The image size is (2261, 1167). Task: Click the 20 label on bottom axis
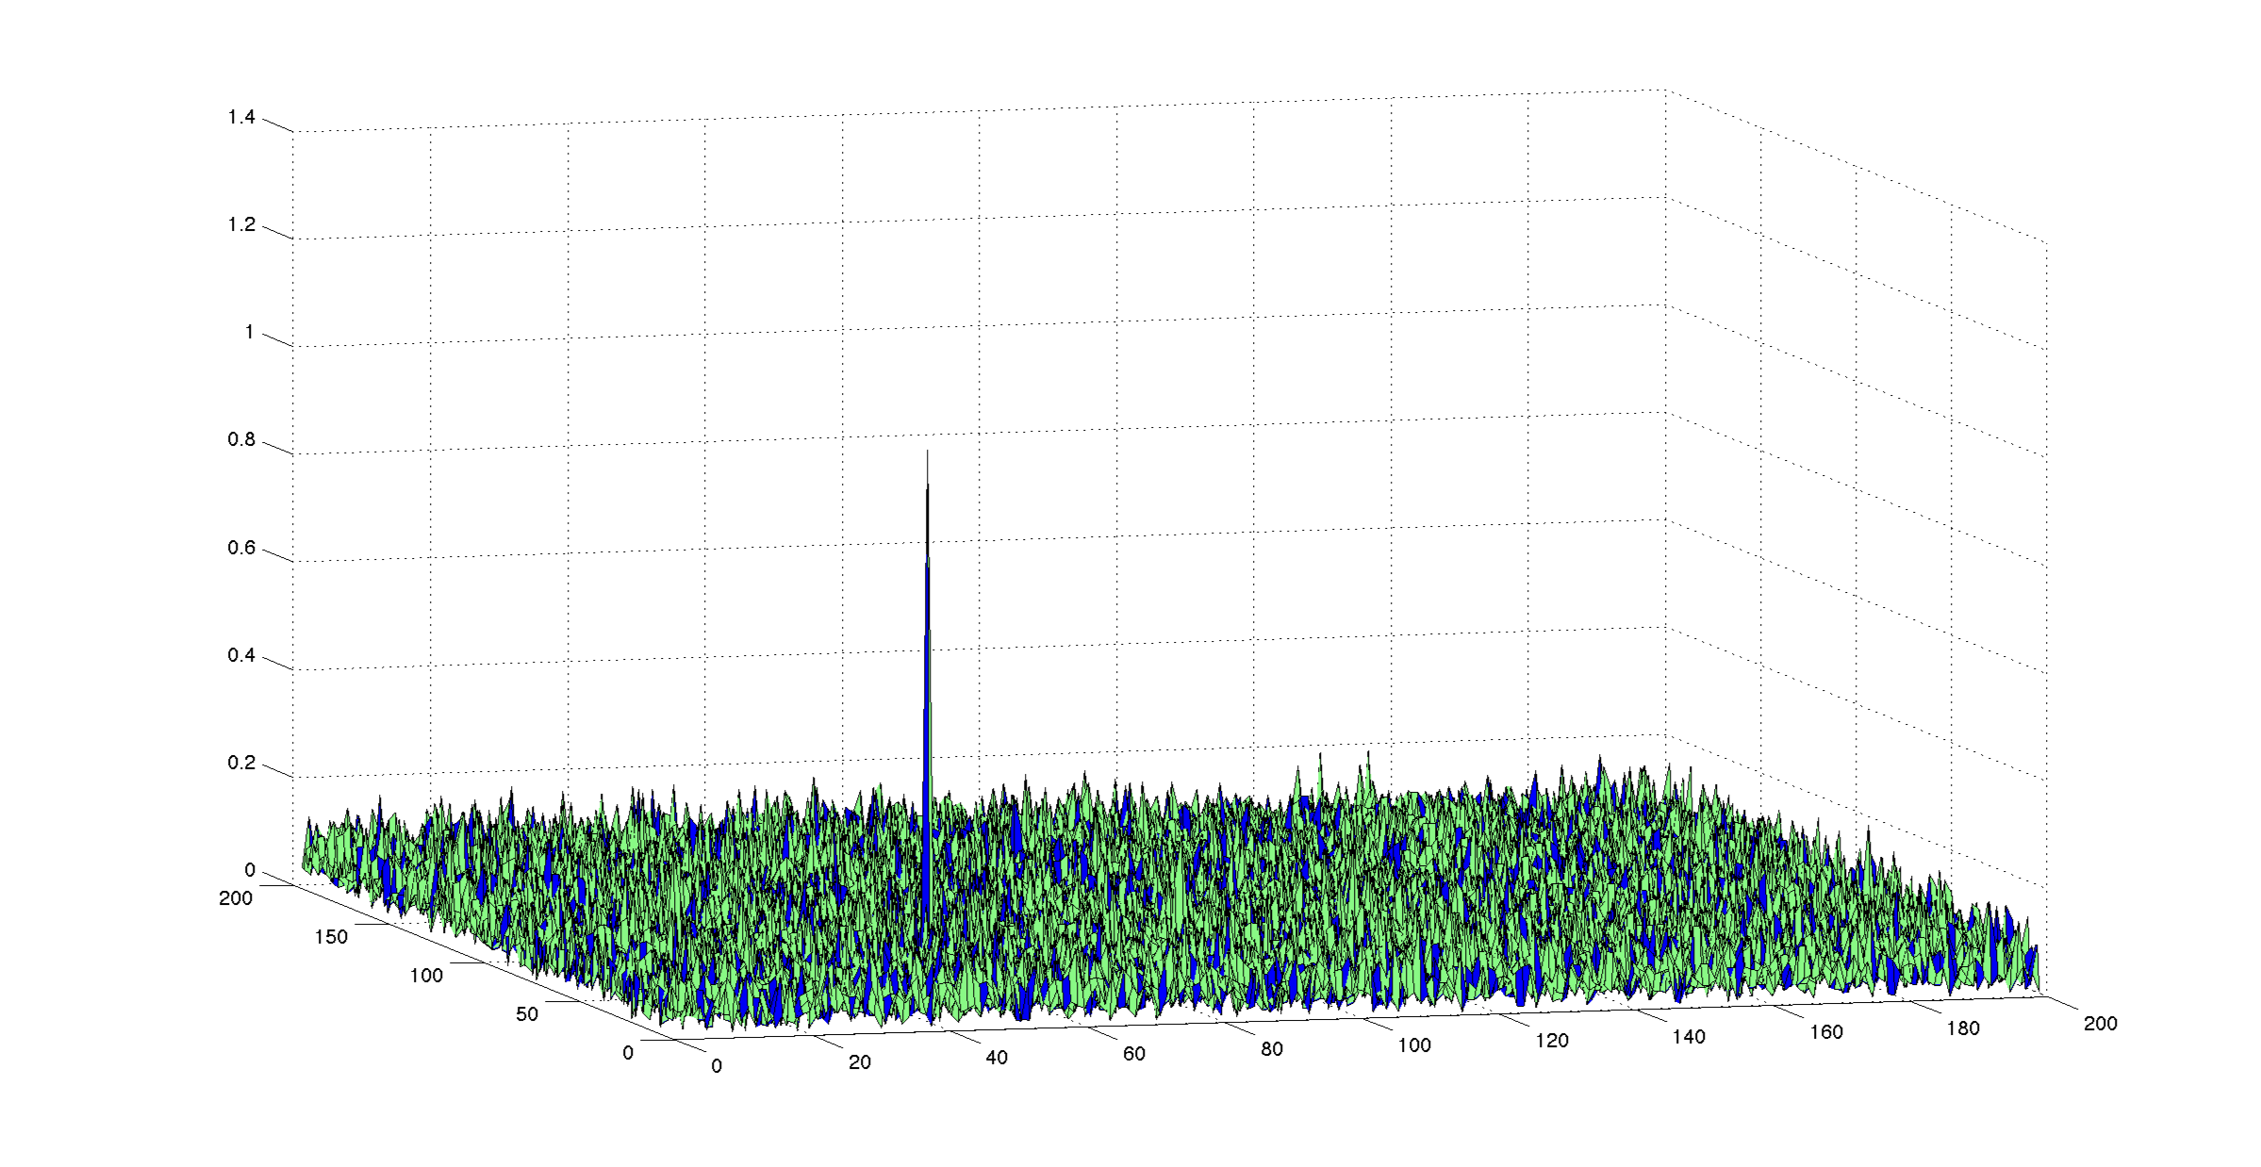click(860, 1062)
